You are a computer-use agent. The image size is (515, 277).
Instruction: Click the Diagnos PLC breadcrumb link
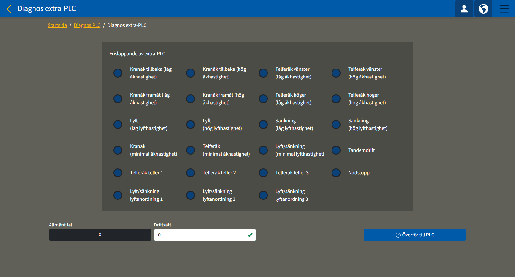pyautogui.click(x=87, y=25)
